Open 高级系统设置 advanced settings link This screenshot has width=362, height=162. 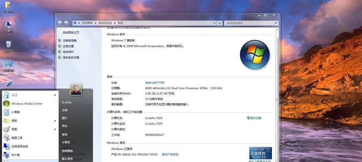71,58
